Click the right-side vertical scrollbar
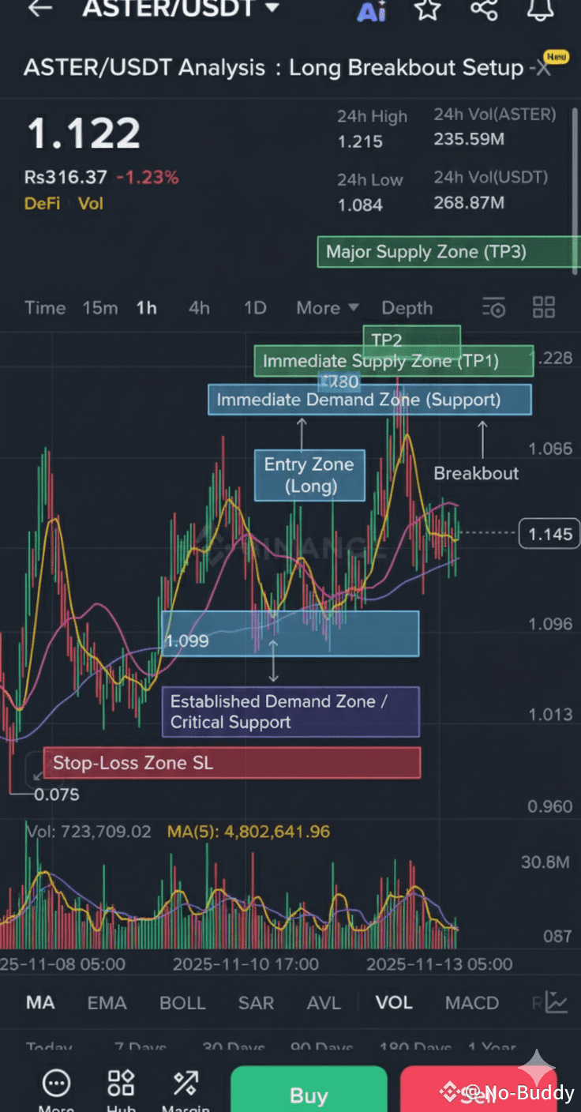The height and width of the screenshot is (1112, 581). point(575,190)
